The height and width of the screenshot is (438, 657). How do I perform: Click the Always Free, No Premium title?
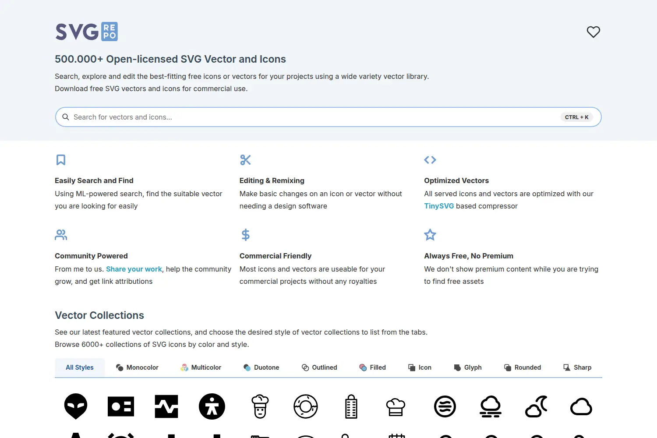pos(469,256)
